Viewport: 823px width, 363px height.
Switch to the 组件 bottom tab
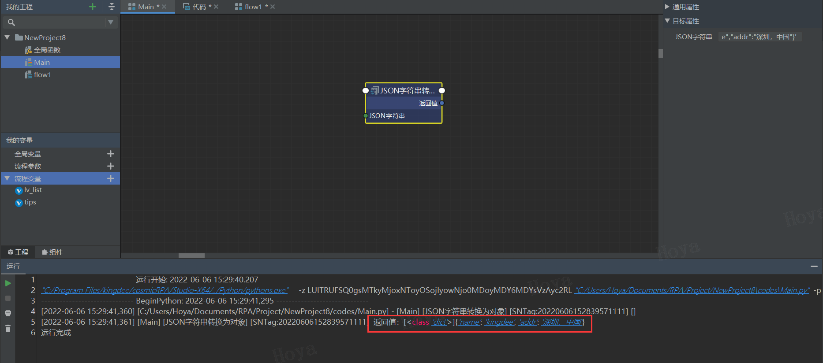pos(52,252)
